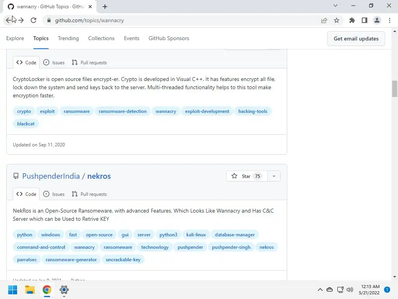This screenshot has width=398, height=299.
Task: Select the command-and-control topic tag
Action: click(x=41, y=247)
